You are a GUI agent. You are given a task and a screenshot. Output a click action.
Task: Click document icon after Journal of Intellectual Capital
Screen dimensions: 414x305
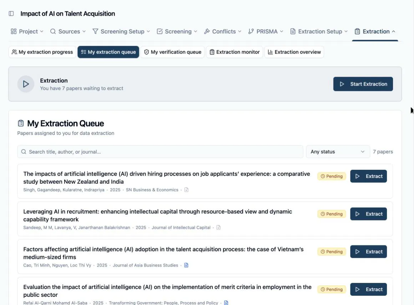tap(218, 228)
